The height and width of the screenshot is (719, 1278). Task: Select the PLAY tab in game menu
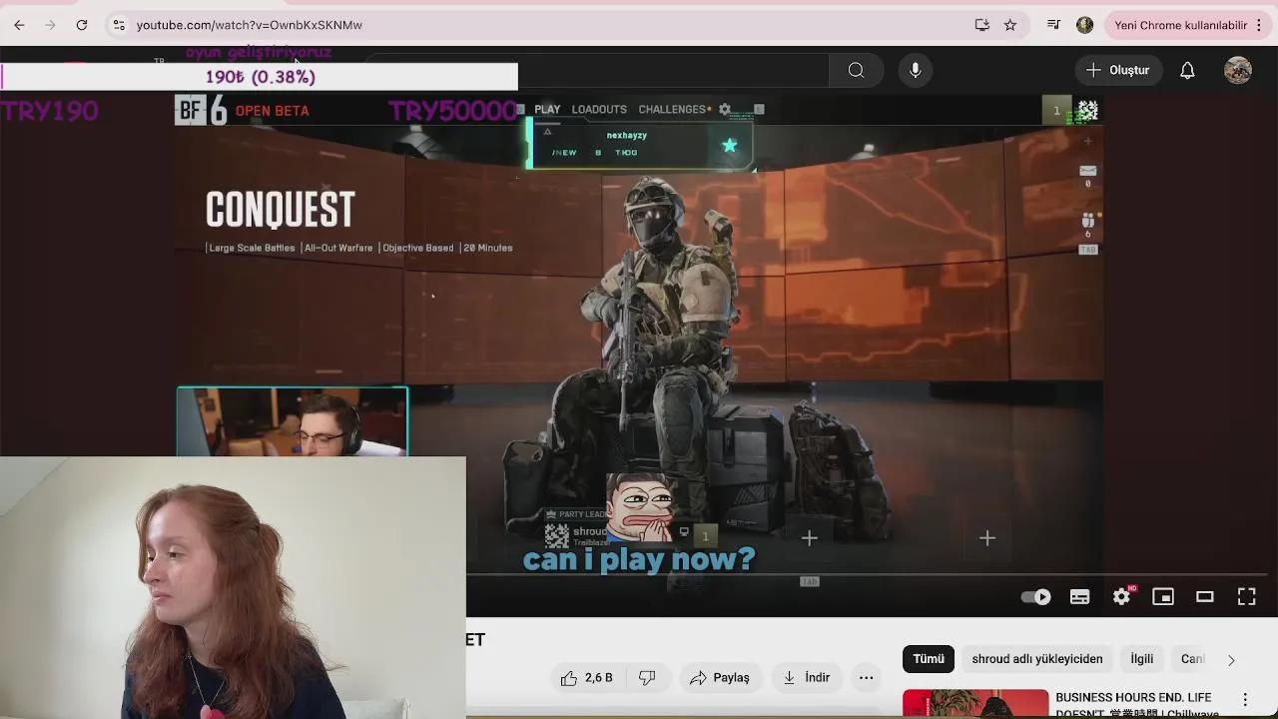tap(547, 110)
